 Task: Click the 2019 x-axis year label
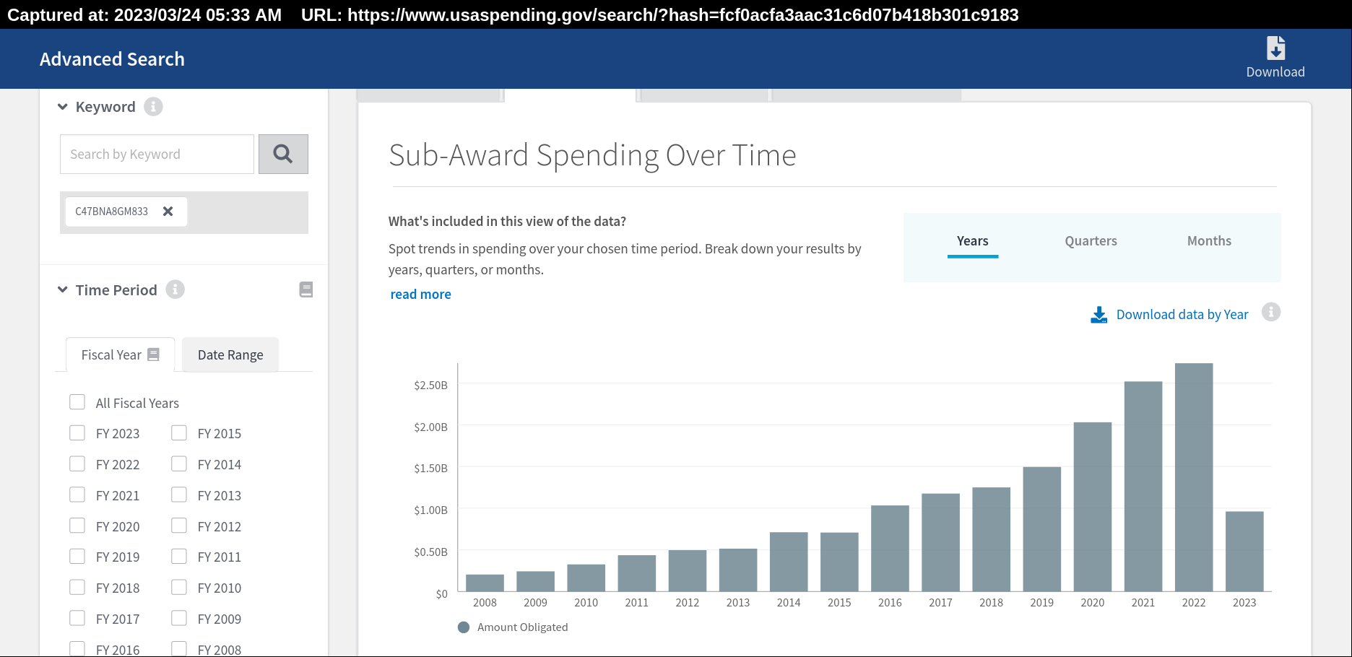pos(1041,603)
